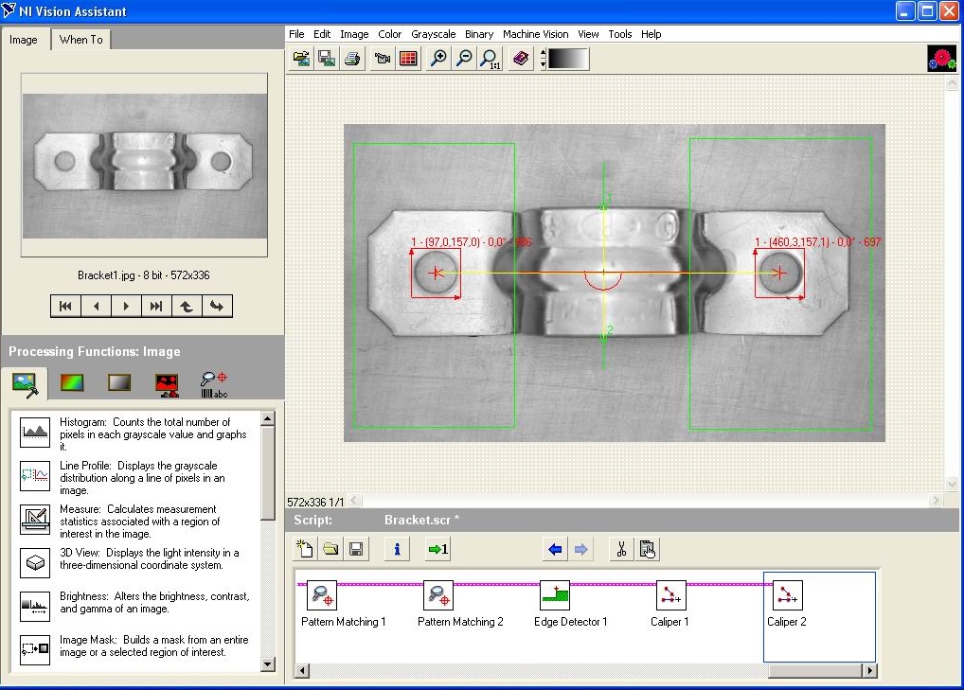Open the Machine Vision functions palette
Viewport: 964px width, 690px height.
pyautogui.click(x=214, y=383)
